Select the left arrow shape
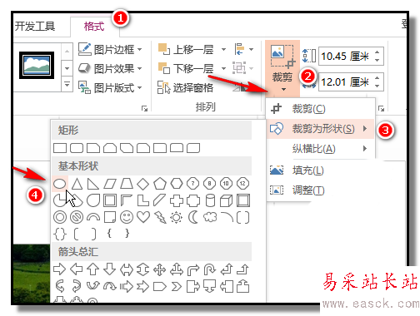Viewport: 420px width, 316px height. pyautogui.click(x=77, y=269)
